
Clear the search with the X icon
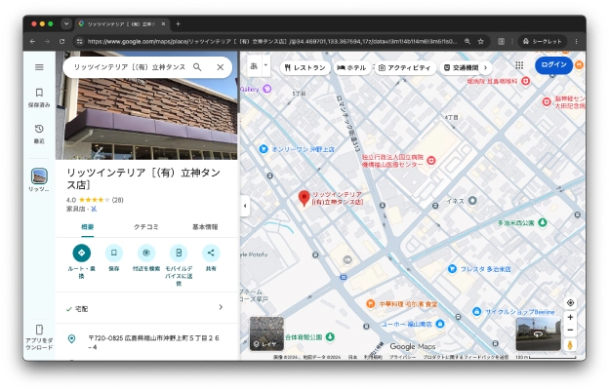coord(221,67)
